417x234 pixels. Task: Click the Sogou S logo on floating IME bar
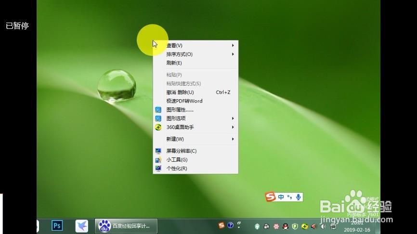[x=270, y=197]
